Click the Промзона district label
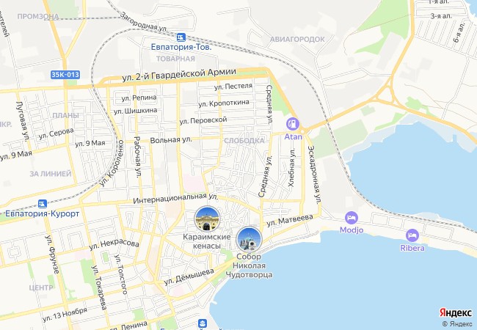Image resolution: width=477 pixels, height=330 pixels. coord(38,16)
